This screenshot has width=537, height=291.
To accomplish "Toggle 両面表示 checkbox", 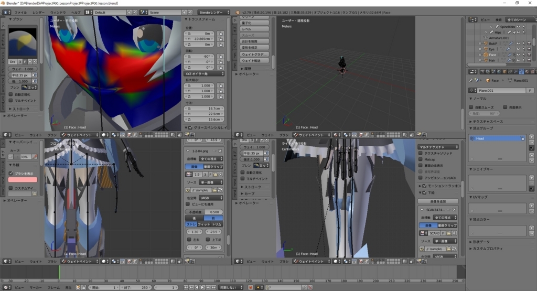I will tap(505, 107).
